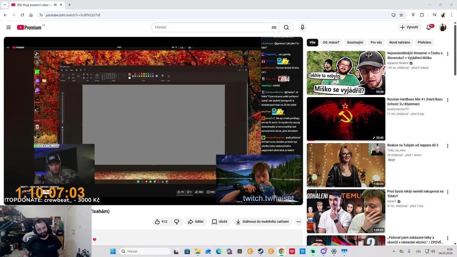Click Stáhnout do mobilního zařízení button
The width and height of the screenshot is (457, 257).
click(x=262, y=222)
